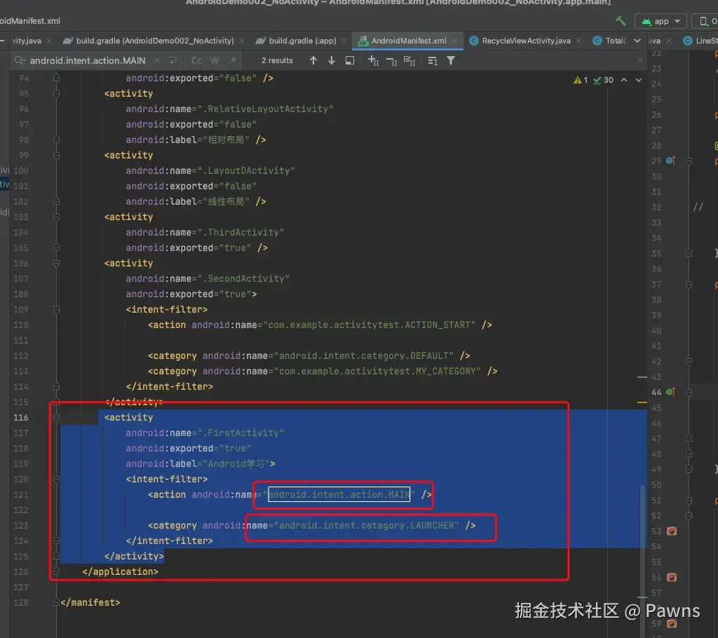718x638 pixels.
Task: Click Select All Occurrences icon
Action: click(409, 60)
